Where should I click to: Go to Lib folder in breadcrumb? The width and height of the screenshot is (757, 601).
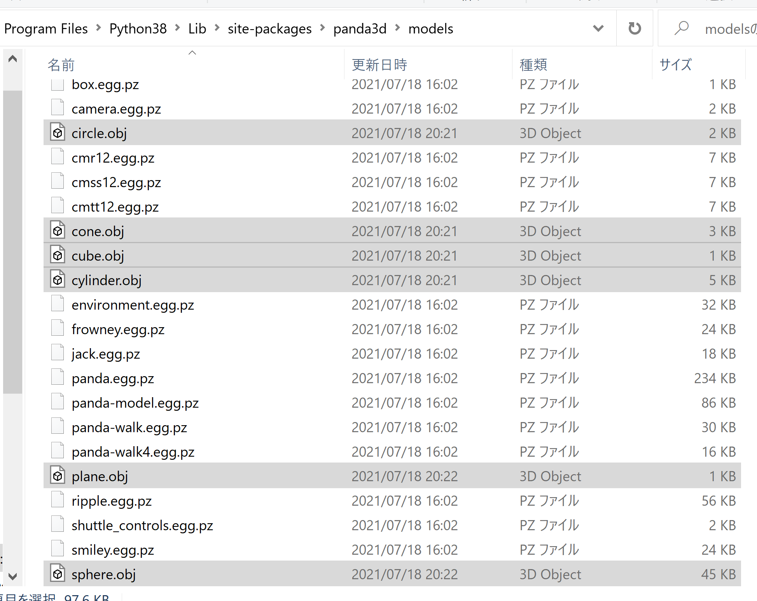197,29
